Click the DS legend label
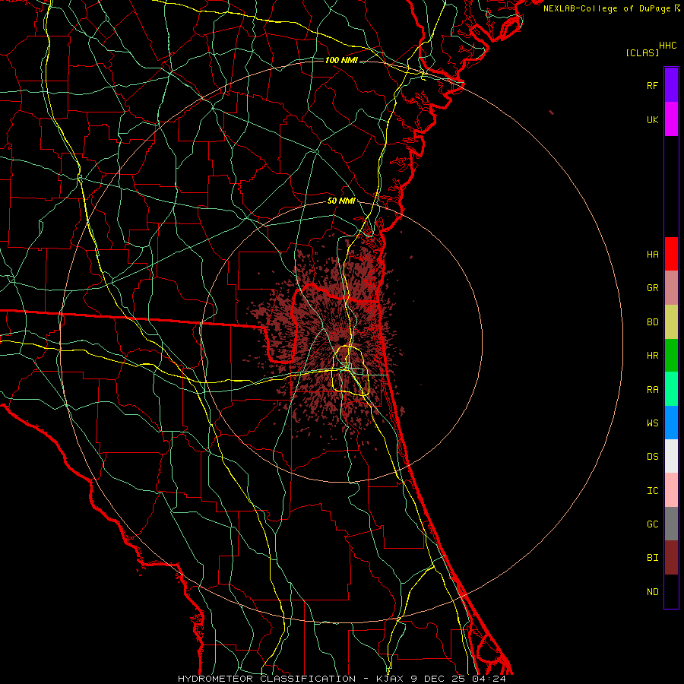This screenshot has height=684, width=684. click(653, 457)
